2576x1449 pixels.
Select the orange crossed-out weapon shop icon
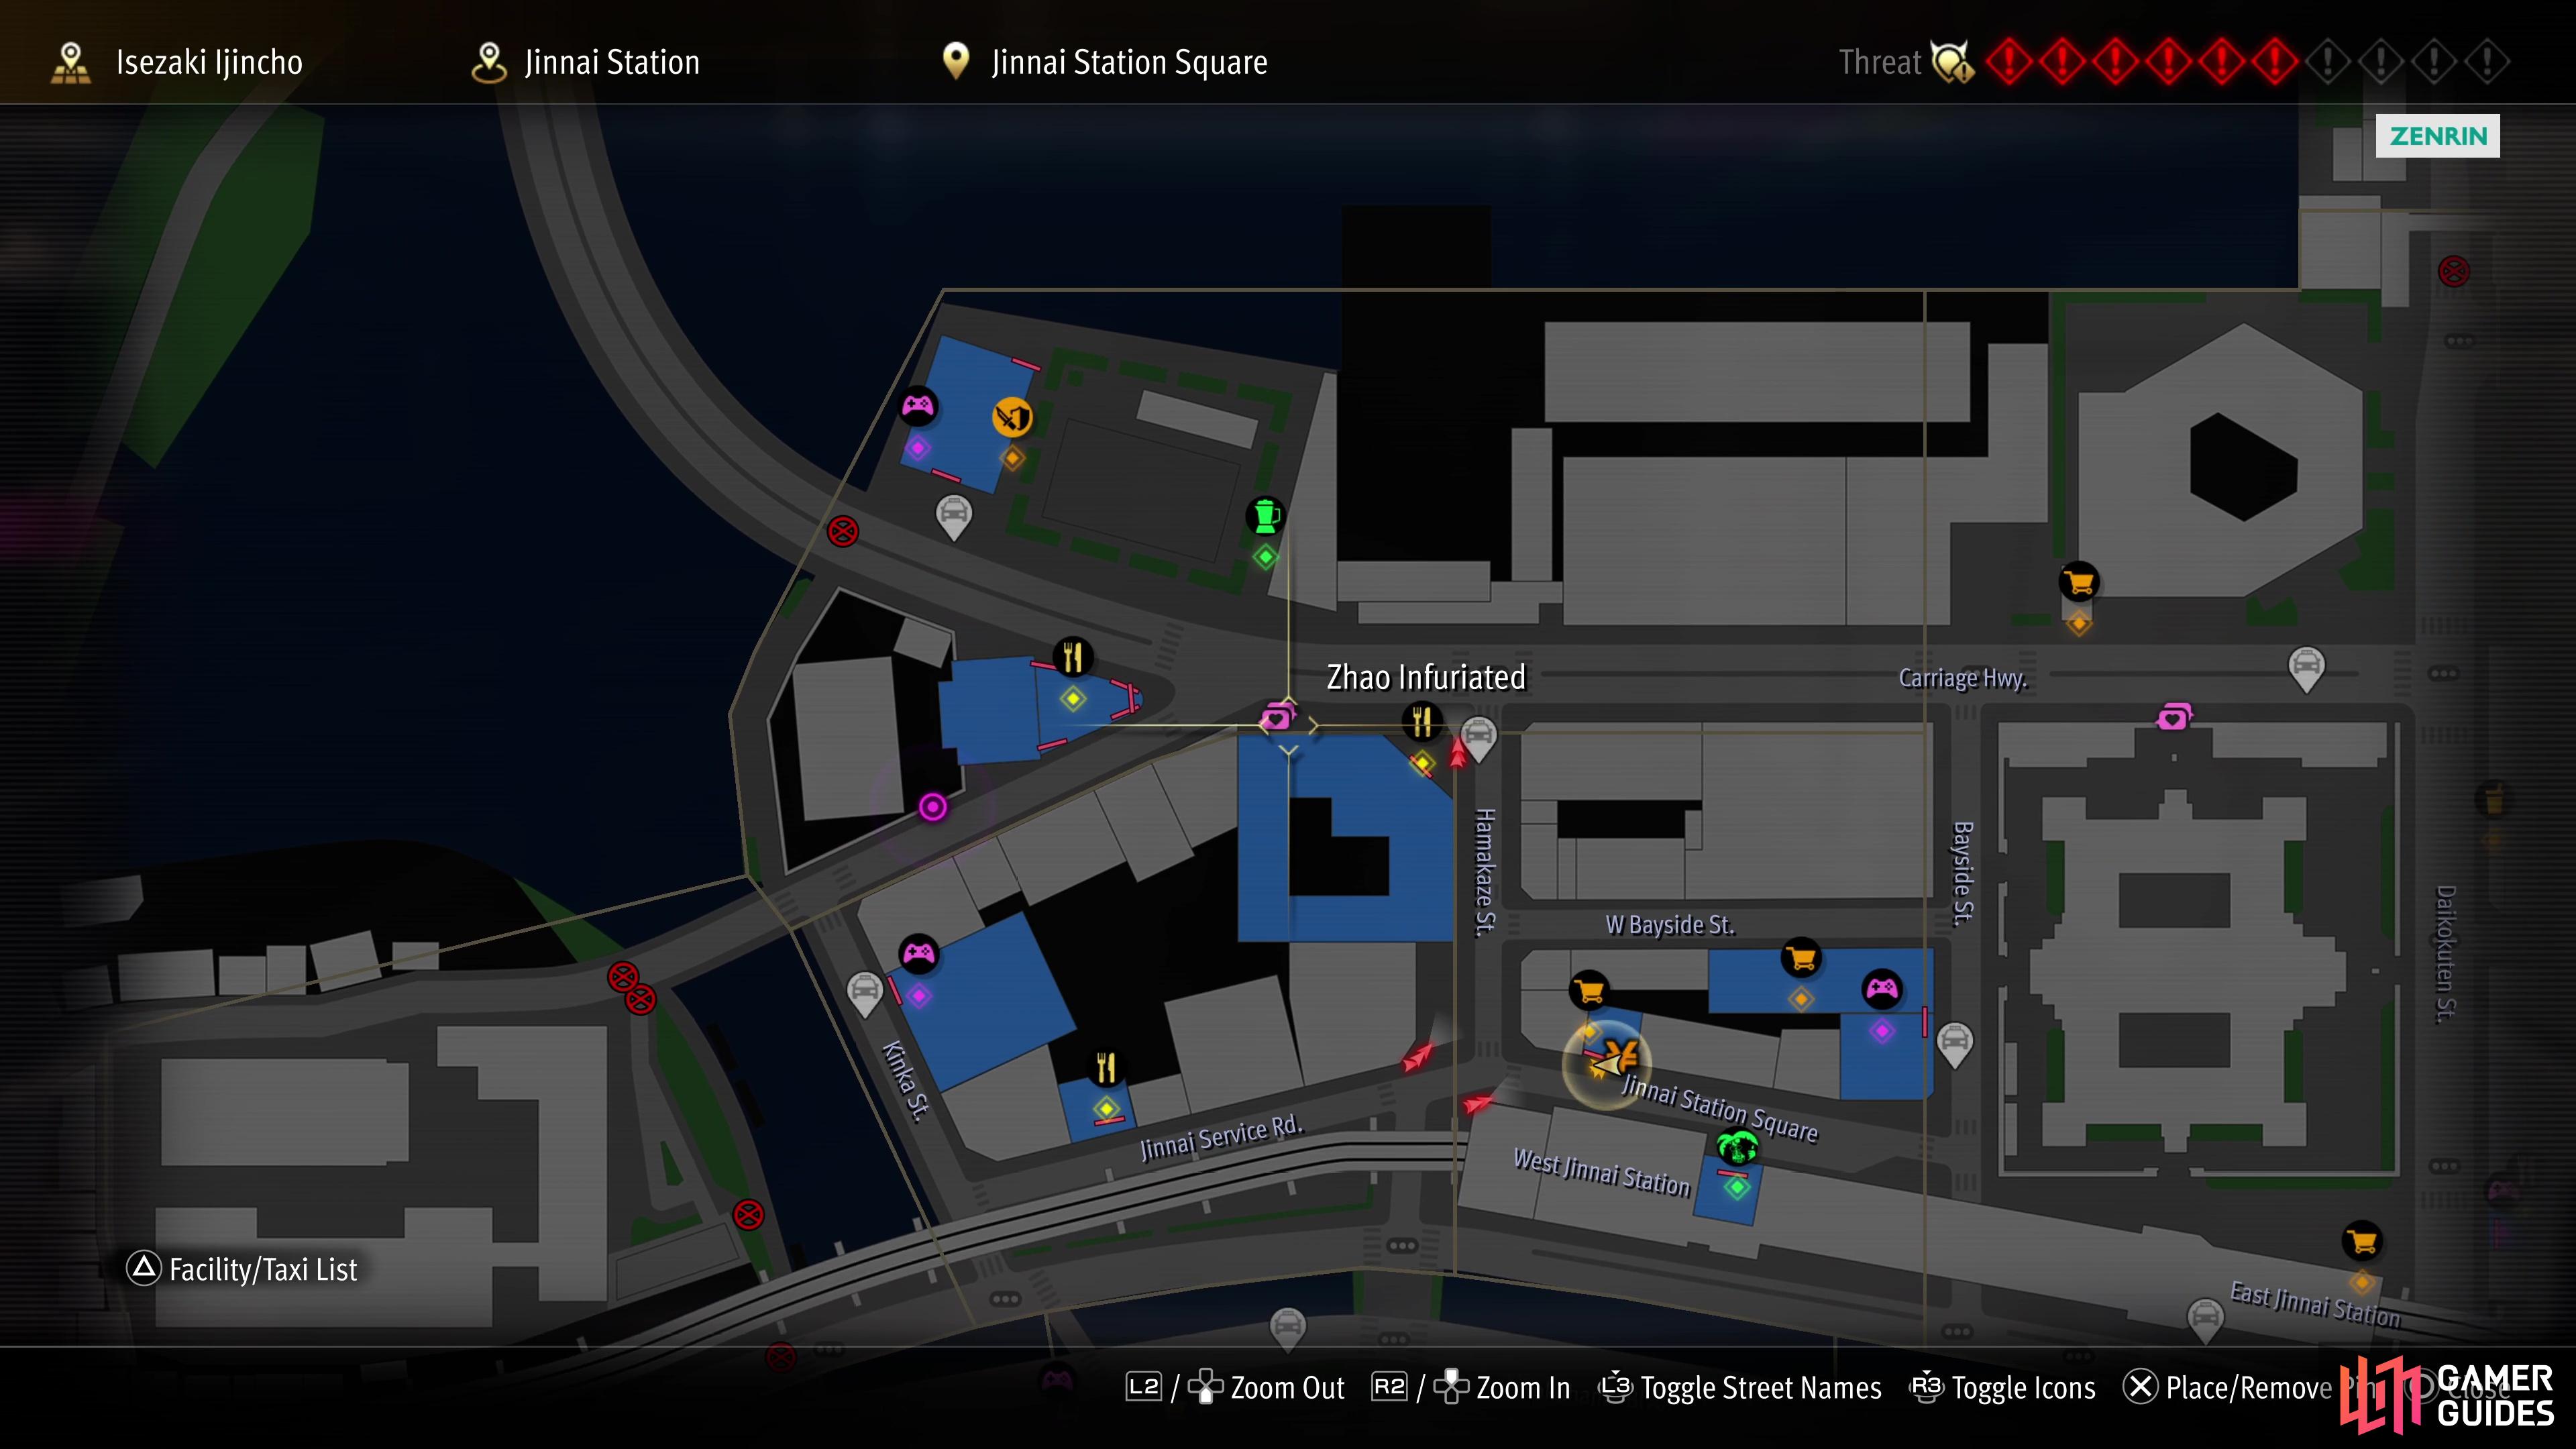point(1012,417)
